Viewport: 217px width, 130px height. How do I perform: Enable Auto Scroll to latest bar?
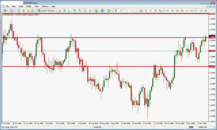click(x=86, y=11)
